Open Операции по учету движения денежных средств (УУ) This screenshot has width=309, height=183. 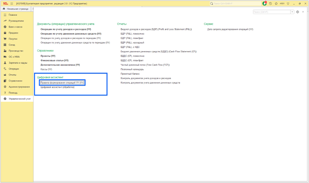[x=71, y=34]
